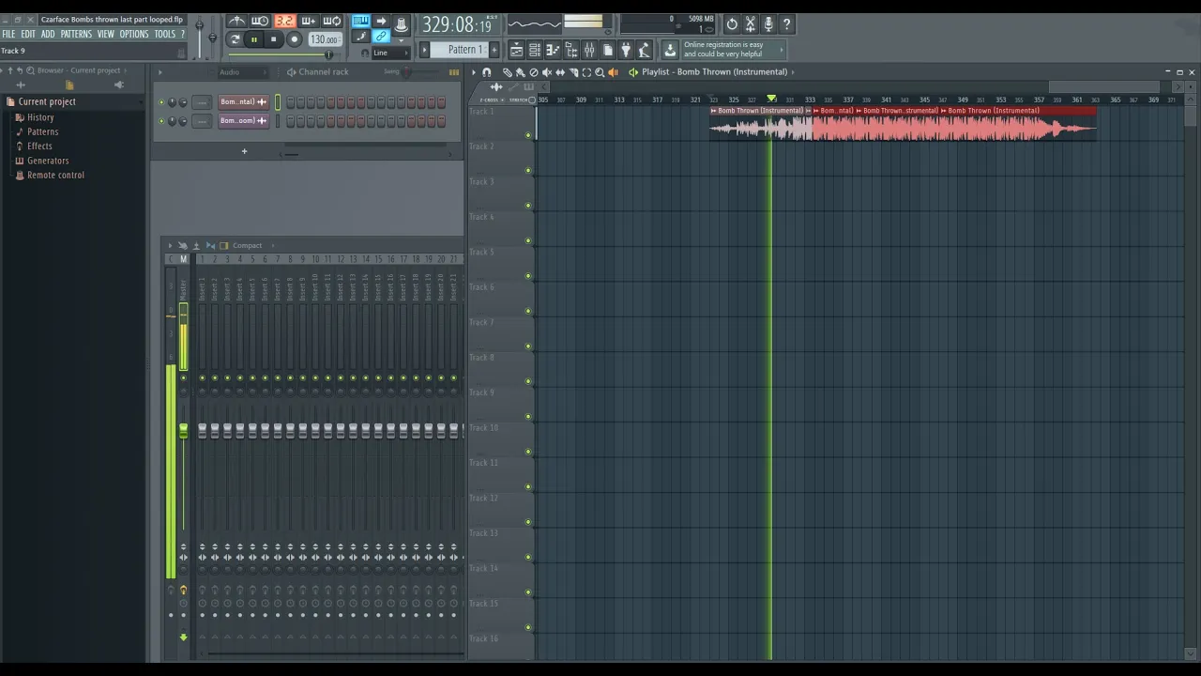Mute Track 1 in the playlist

tap(528, 135)
